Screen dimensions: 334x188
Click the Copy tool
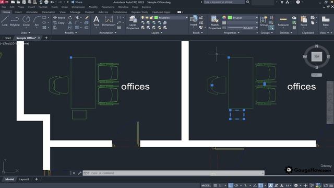[59, 22]
